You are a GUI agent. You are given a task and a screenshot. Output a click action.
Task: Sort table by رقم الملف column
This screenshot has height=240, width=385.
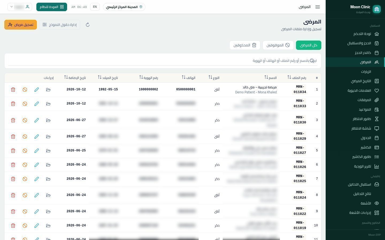297,78
